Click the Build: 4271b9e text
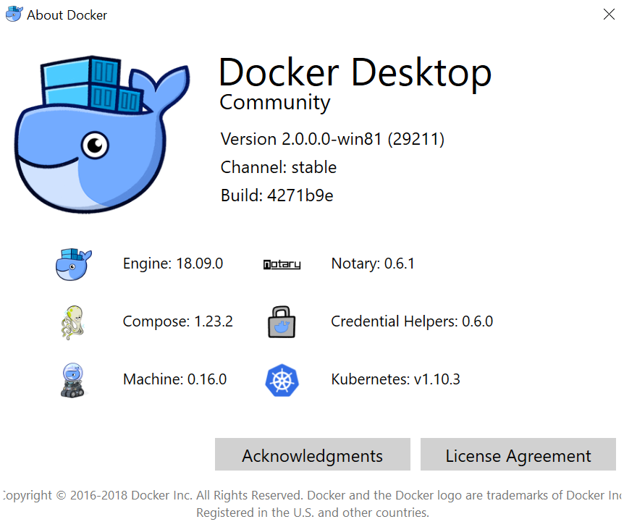624x527 pixels. (x=277, y=195)
